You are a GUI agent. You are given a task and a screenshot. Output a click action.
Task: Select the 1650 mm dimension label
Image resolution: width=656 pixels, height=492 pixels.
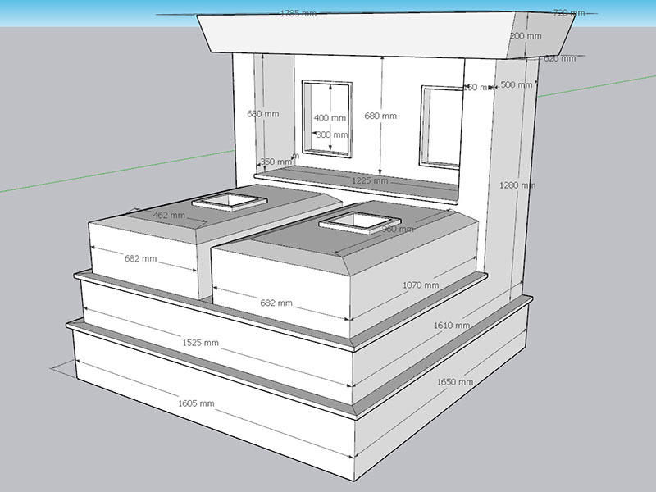455,381
